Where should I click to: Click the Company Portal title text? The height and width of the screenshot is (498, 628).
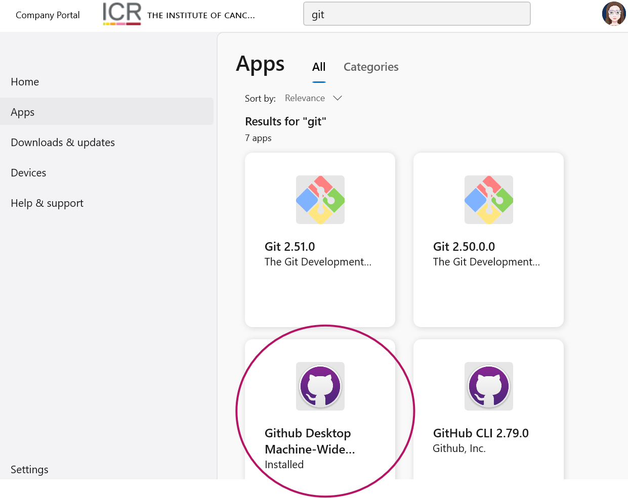[x=48, y=15]
